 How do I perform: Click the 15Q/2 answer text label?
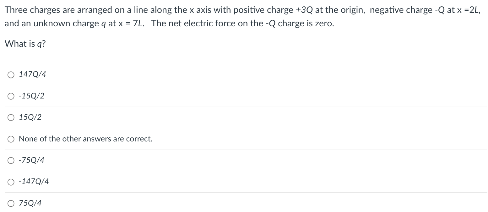[x=30, y=117]
